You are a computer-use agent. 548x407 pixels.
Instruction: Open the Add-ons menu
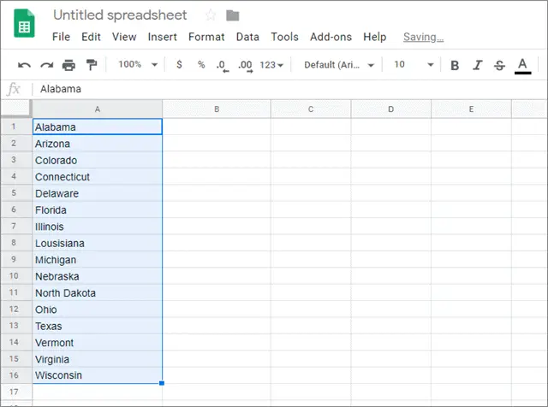click(x=331, y=37)
